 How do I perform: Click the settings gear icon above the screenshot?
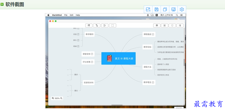coord(182,9)
